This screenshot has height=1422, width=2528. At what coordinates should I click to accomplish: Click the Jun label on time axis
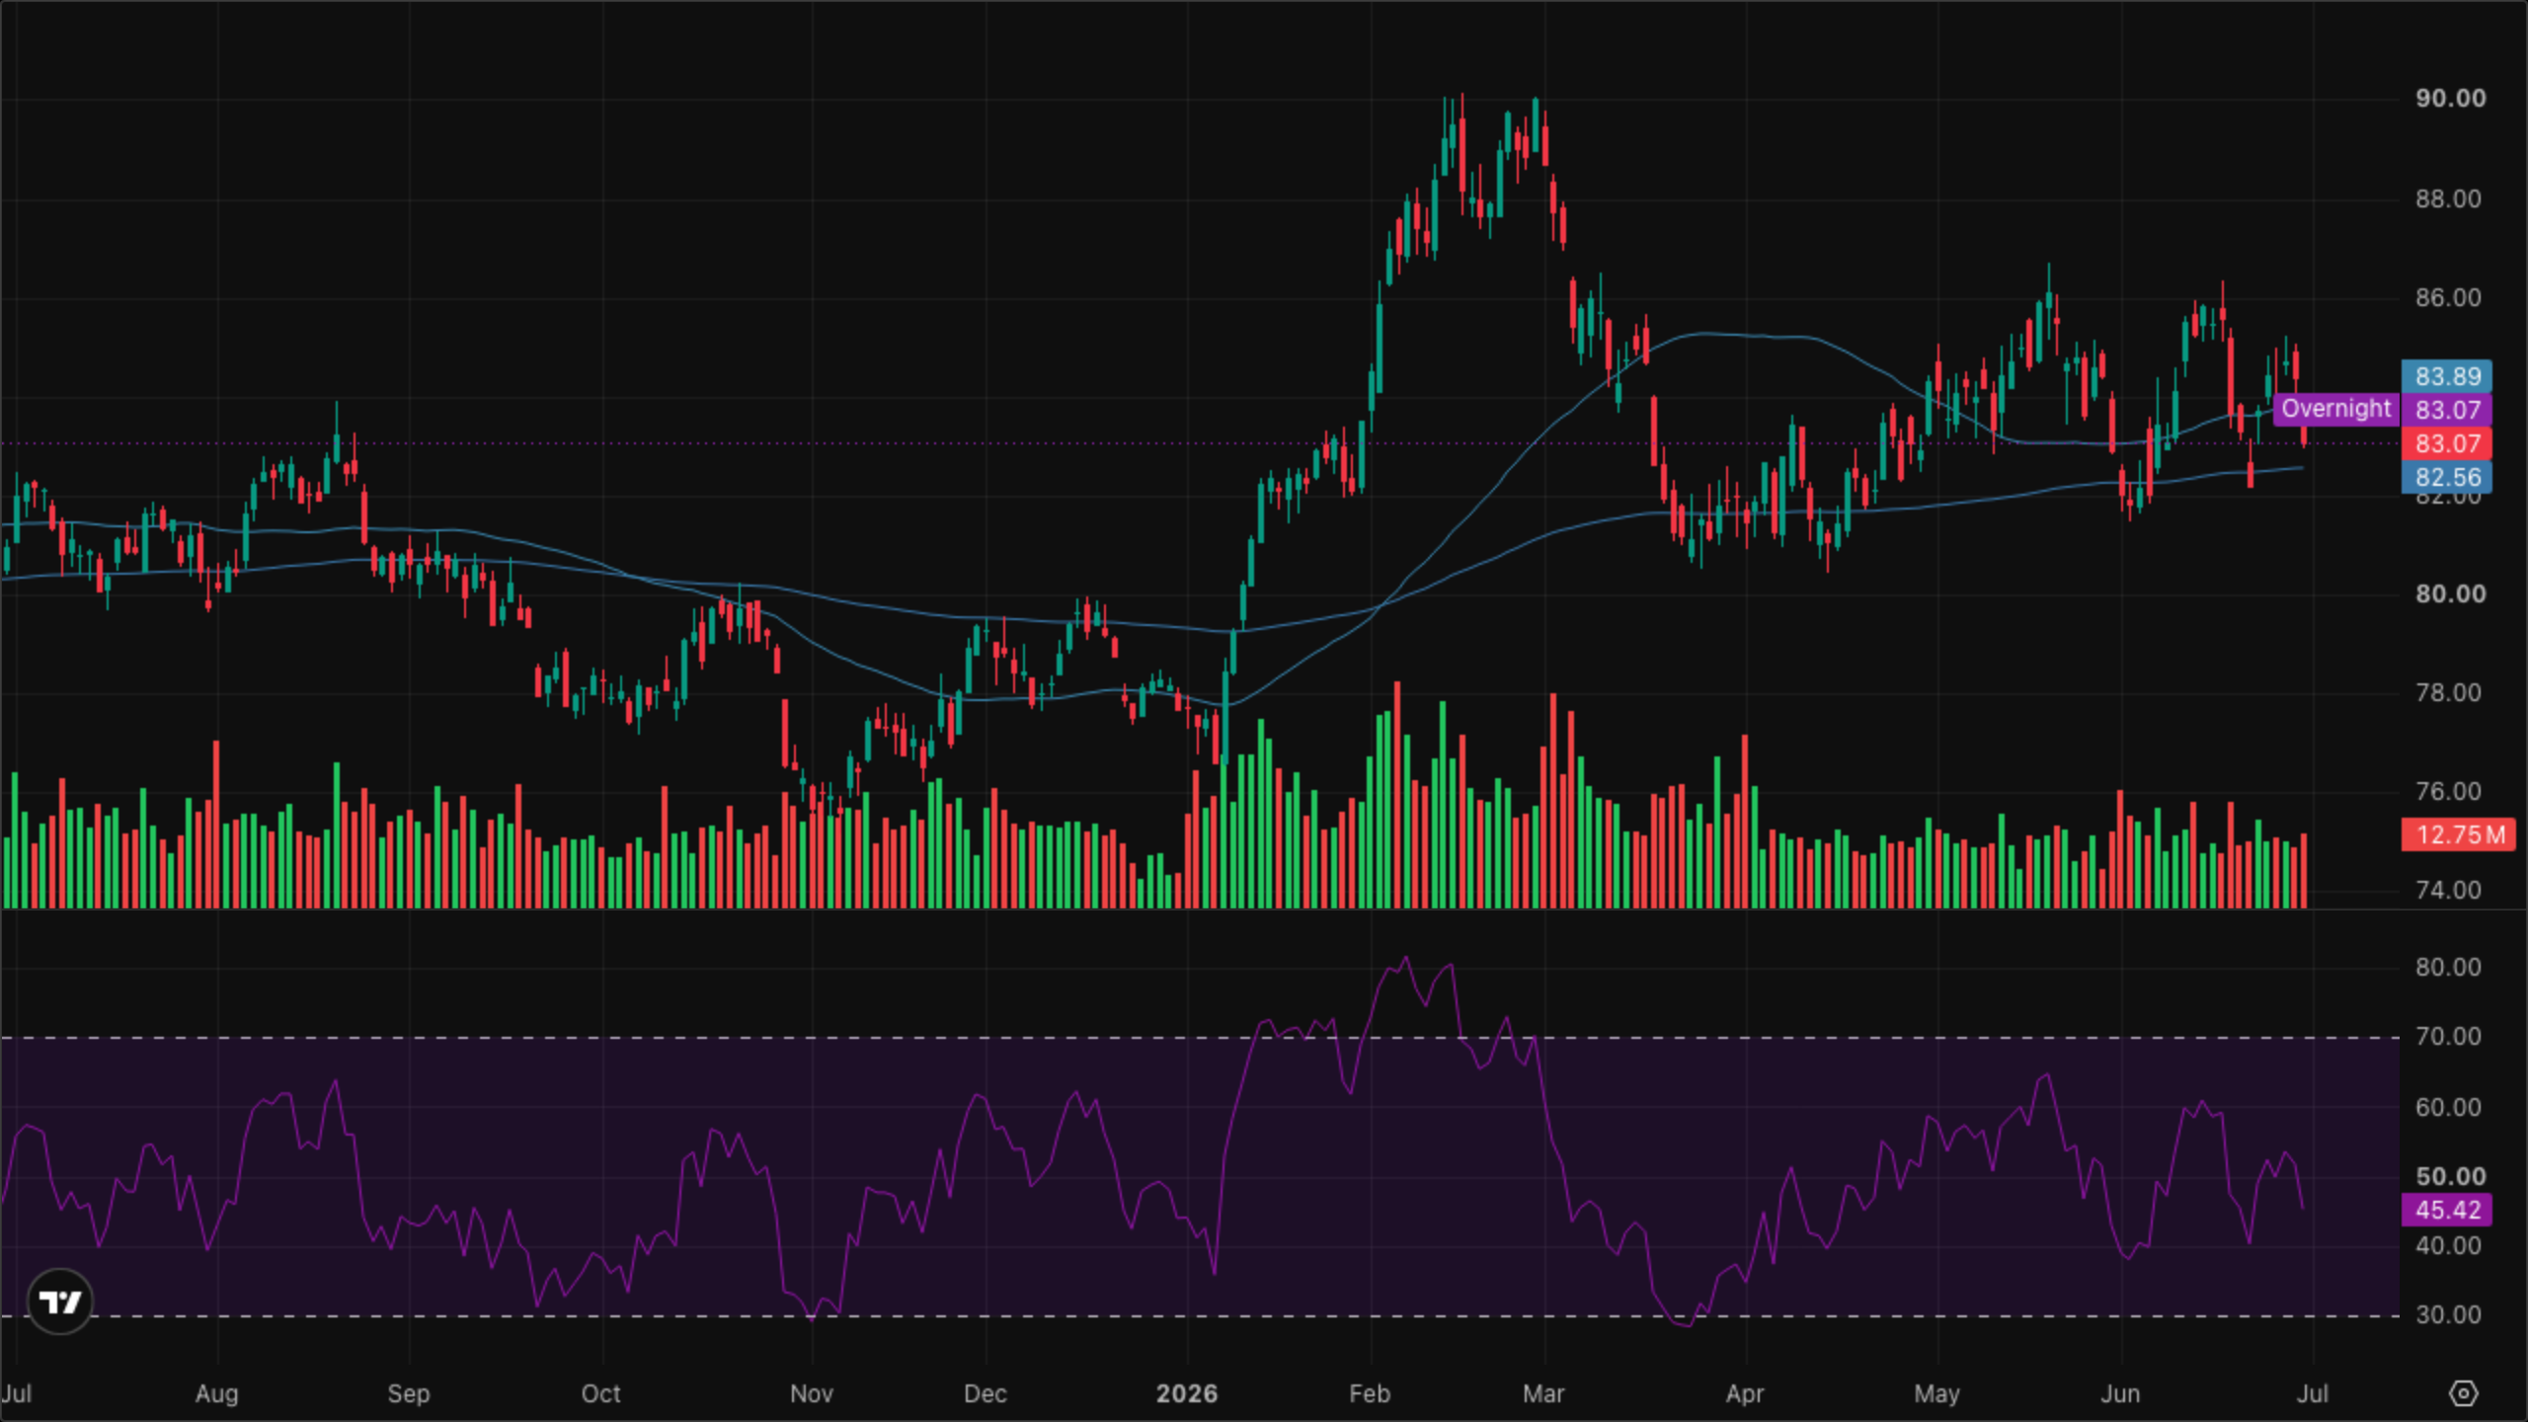point(2119,1393)
